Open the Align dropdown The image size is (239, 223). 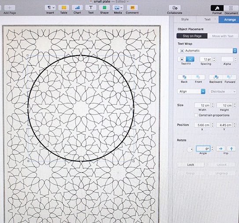191,91
